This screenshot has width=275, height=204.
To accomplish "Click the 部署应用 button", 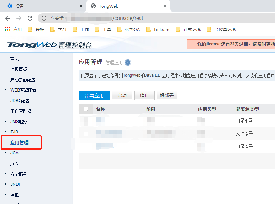I will click(x=94, y=95).
